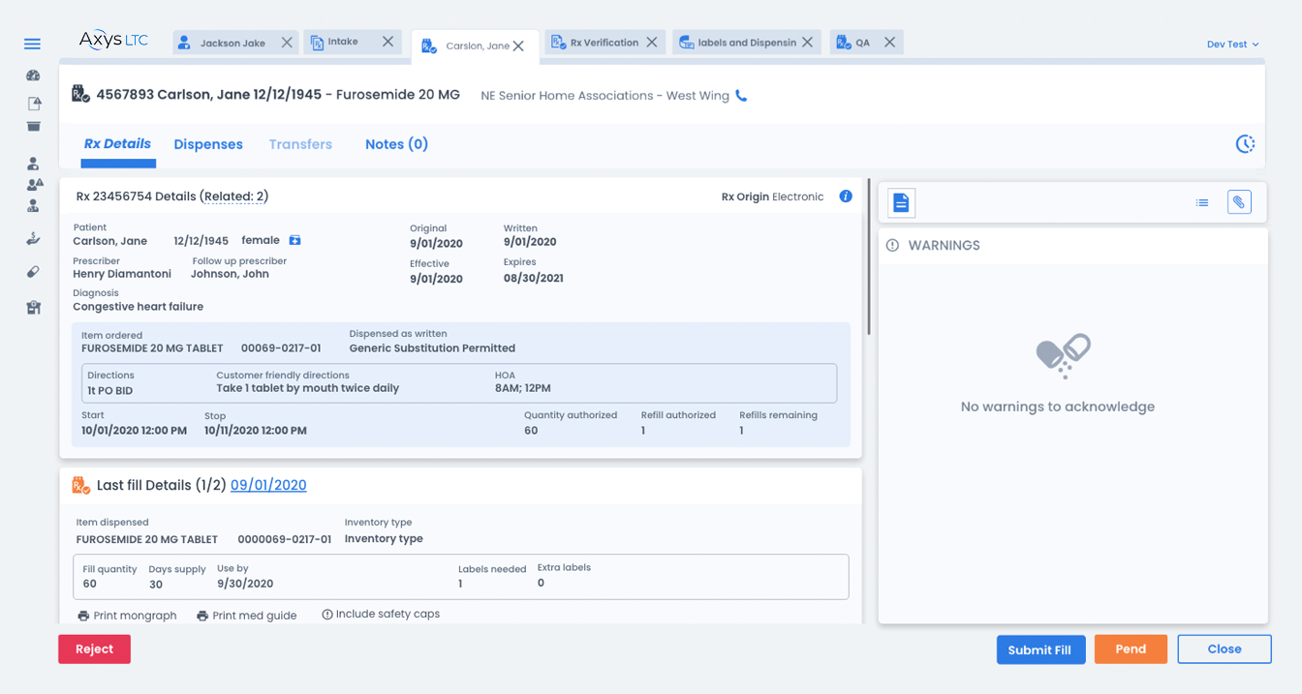Image resolution: width=1302 pixels, height=694 pixels.
Task: Click the Reject button
Action: pos(94,649)
